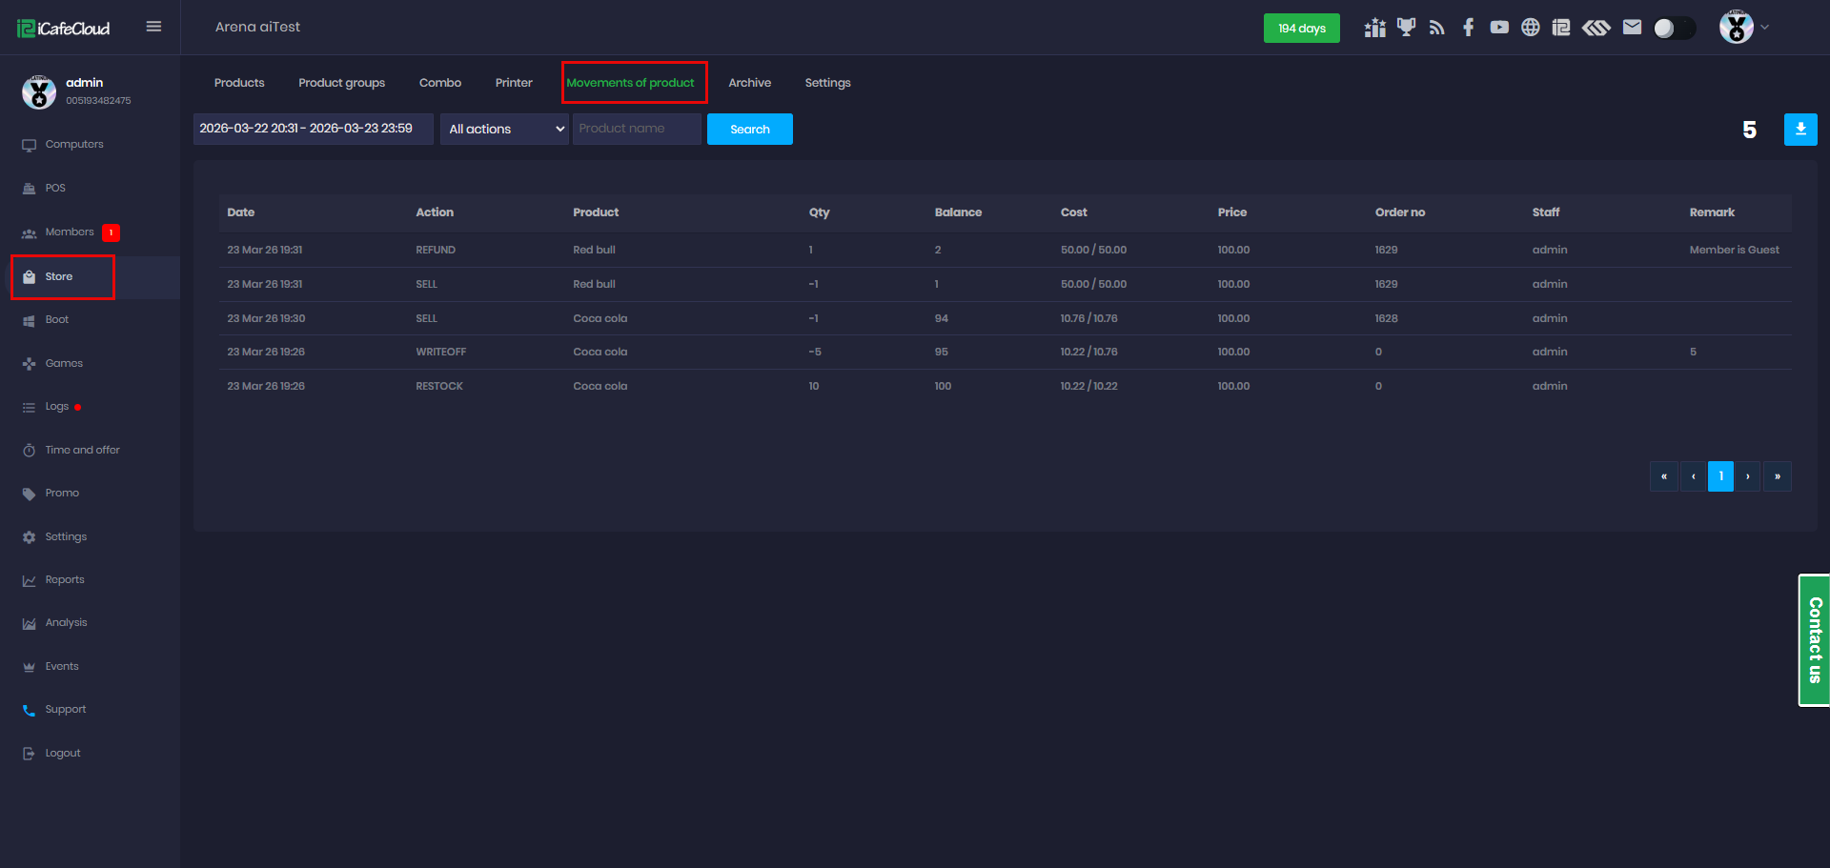
Task: Select the POS icon in the sidebar
Action: [55, 188]
